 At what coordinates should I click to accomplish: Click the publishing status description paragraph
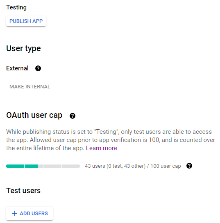[111, 140]
